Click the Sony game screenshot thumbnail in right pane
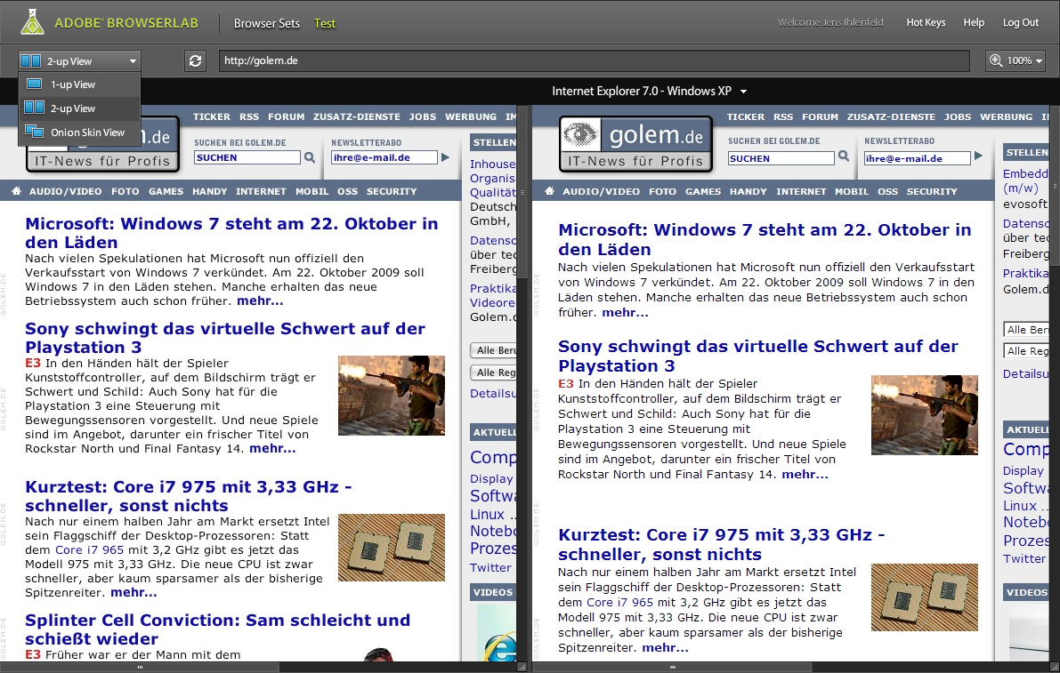This screenshot has height=673, width=1060. click(924, 415)
